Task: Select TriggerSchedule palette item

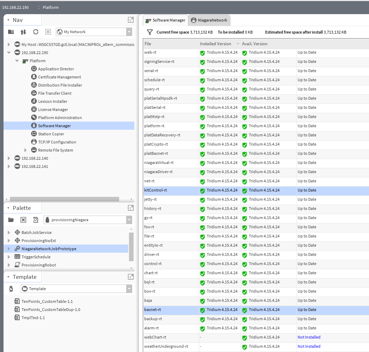Action: tap(36, 257)
